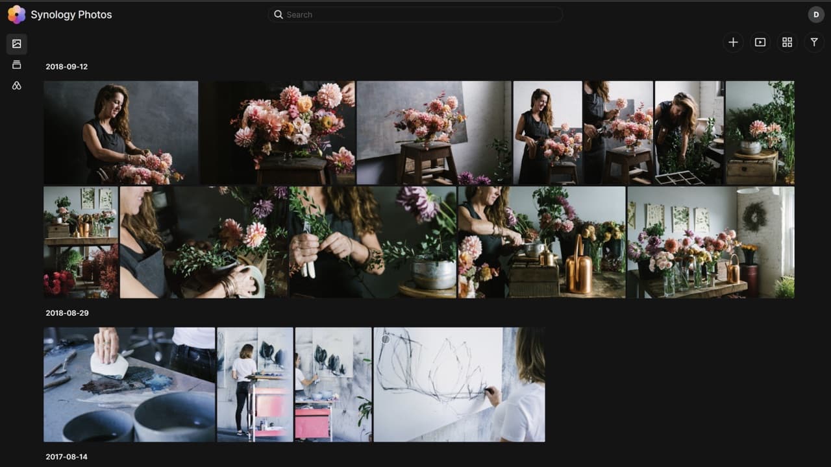The width and height of the screenshot is (831, 467).
Task: Open the close-up pink dahlia bouquet photo
Action: (277, 132)
